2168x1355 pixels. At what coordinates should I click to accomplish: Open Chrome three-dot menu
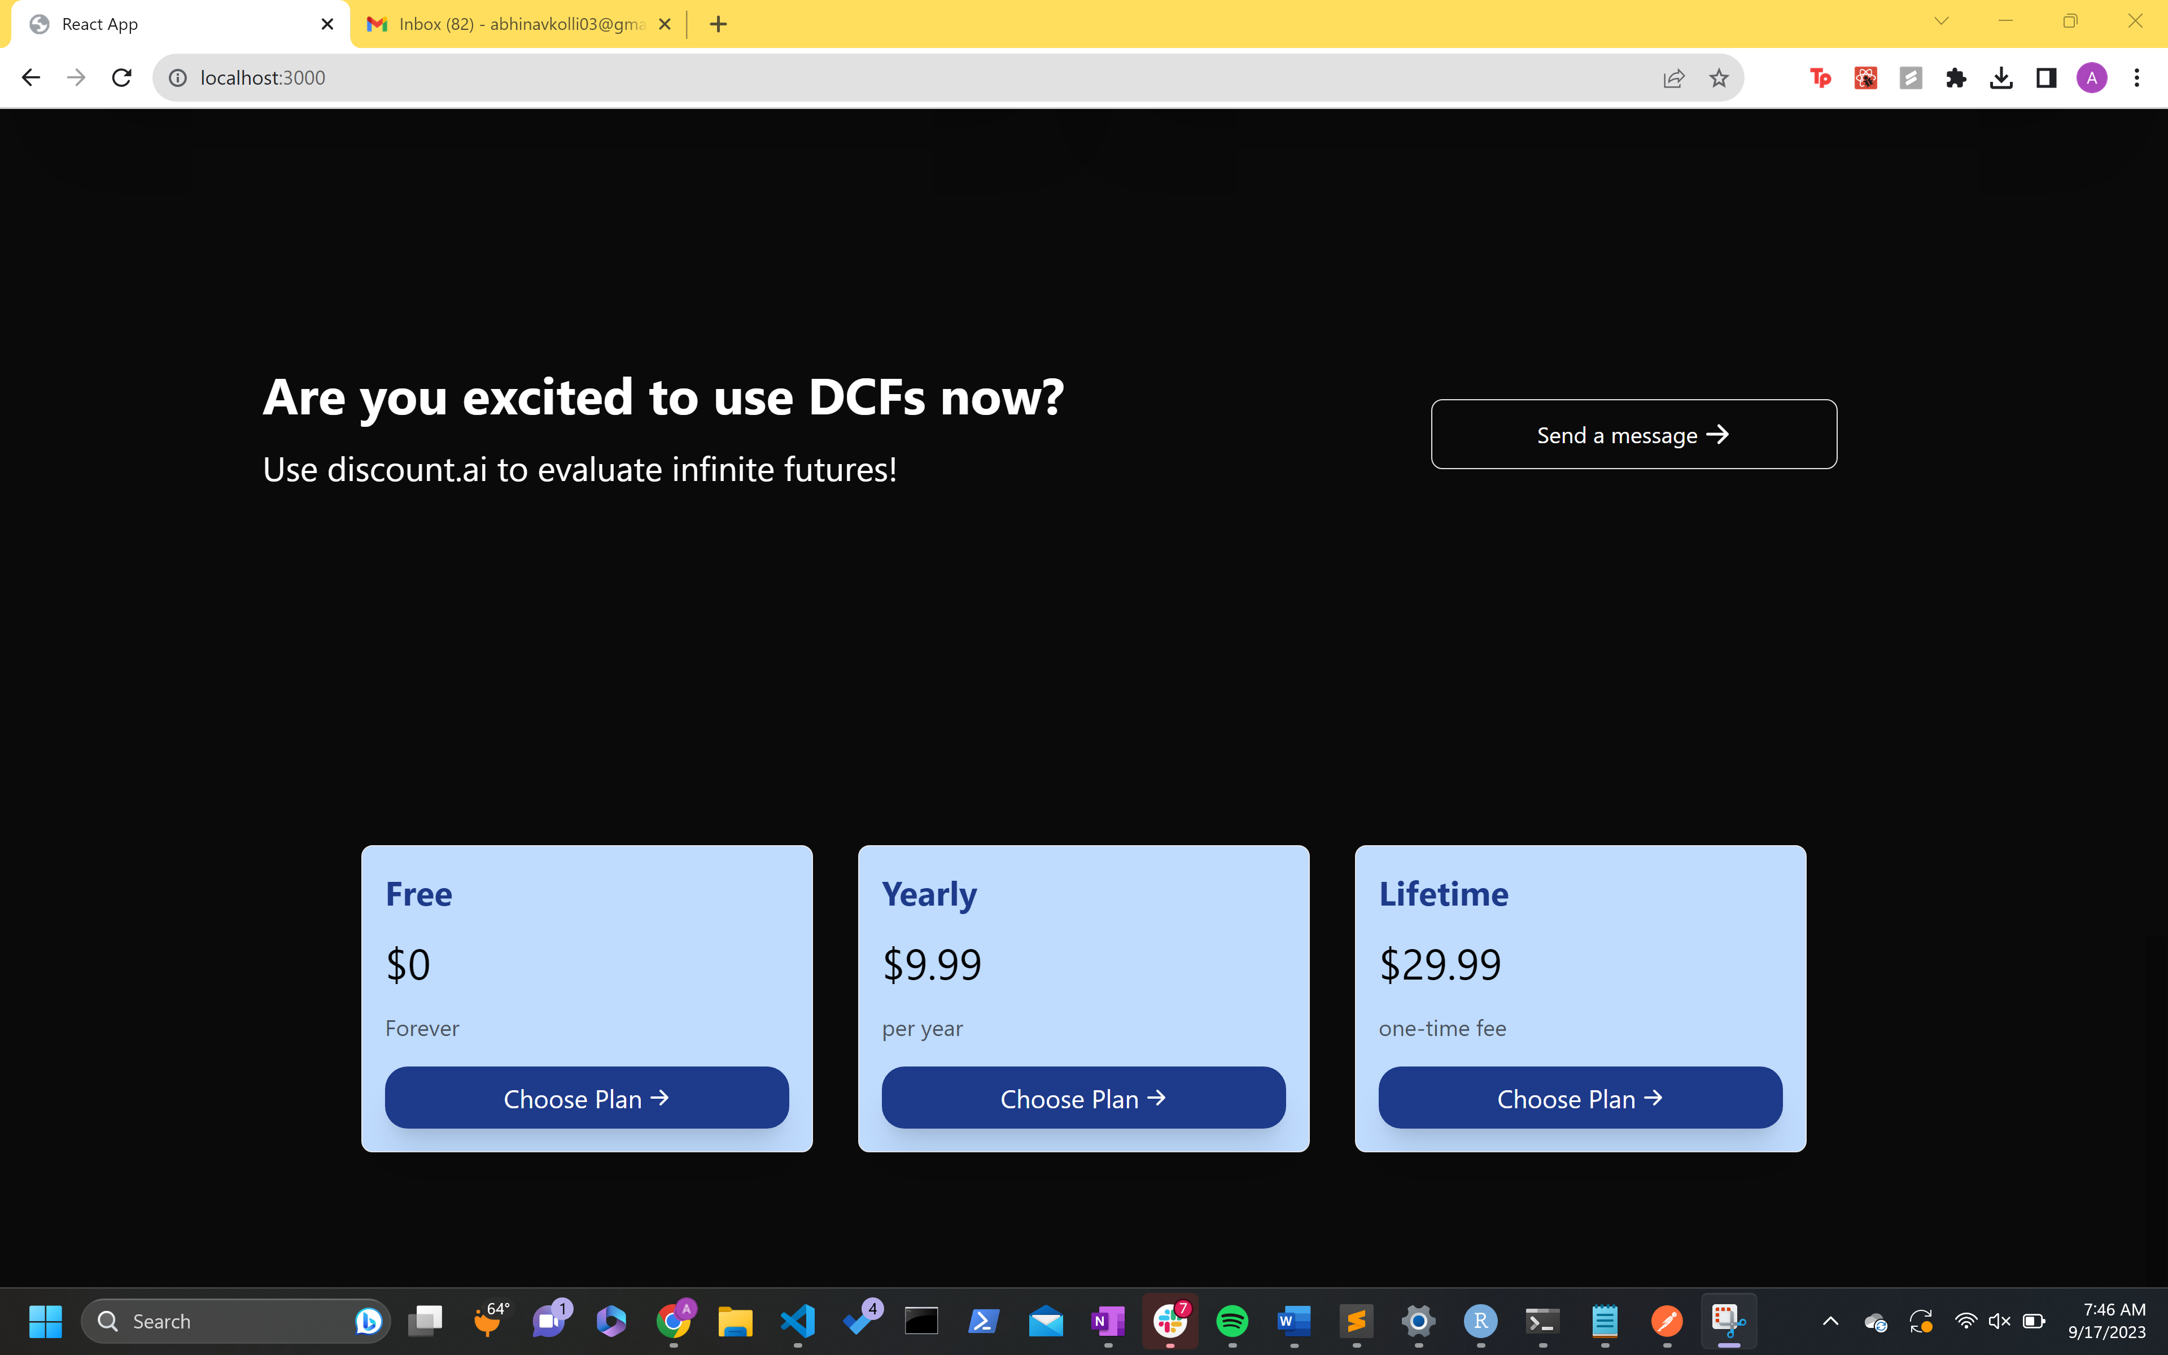[x=2136, y=78]
